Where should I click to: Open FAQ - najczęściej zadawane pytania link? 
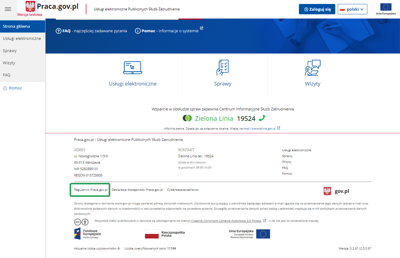click(91, 31)
